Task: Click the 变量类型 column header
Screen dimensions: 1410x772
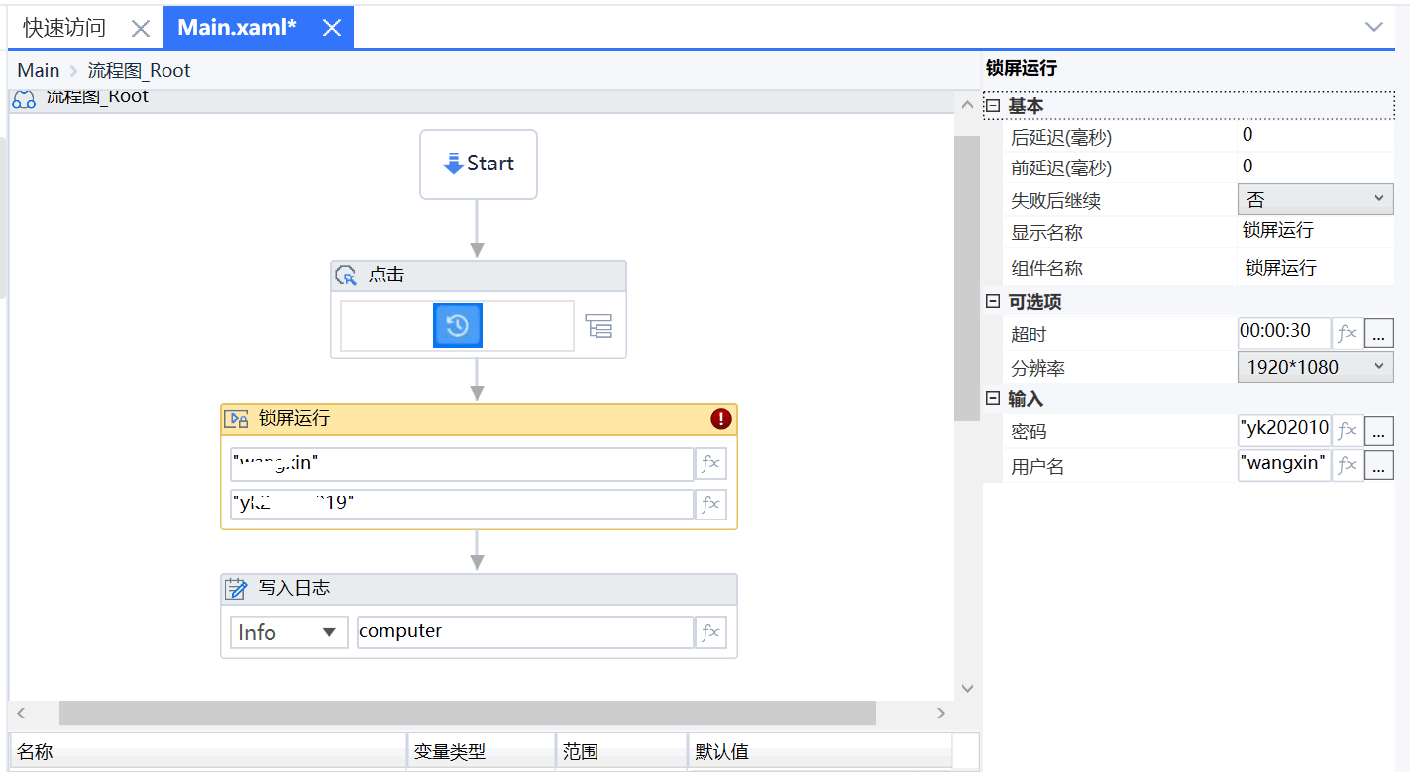Action: pyautogui.click(x=482, y=752)
